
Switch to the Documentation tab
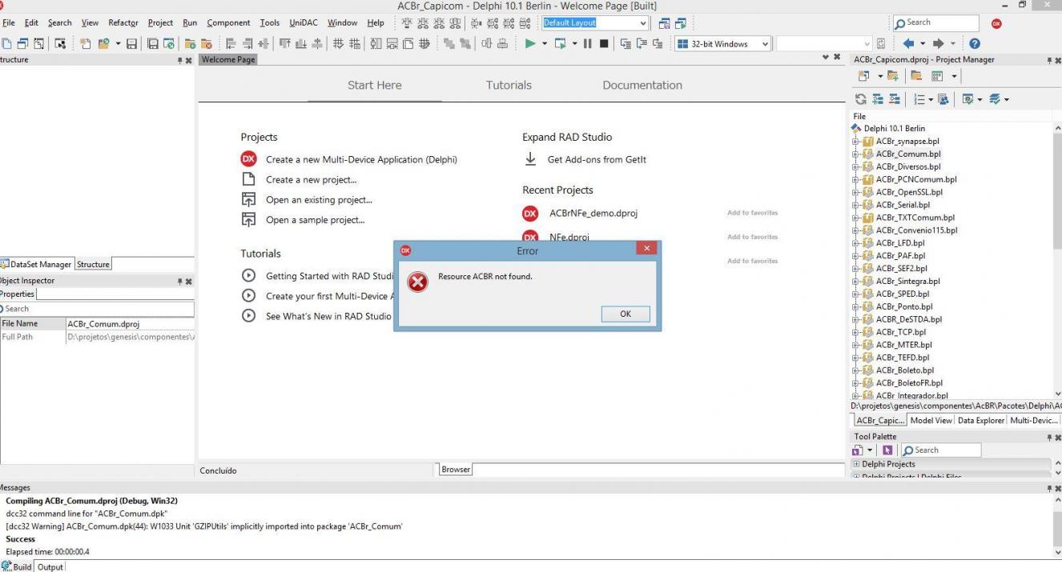pyautogui.click(x=642, y=85)
